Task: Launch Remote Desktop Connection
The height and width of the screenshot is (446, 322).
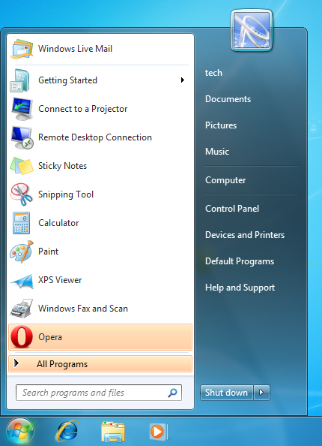Action: pos(100,137)
